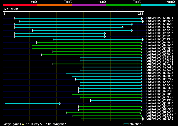
Task: Click the green alignment bar for Q8TGM6
Action: 92,55
